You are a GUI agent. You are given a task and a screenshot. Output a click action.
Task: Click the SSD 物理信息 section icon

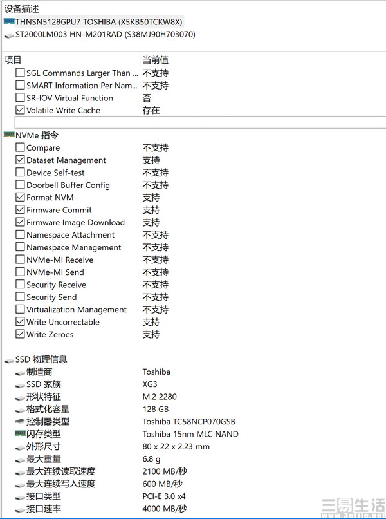pos(8,359)
